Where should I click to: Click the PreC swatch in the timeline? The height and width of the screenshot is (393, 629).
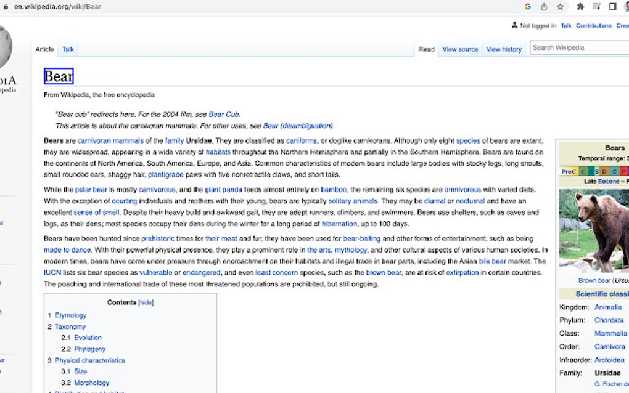pos(569,171)
